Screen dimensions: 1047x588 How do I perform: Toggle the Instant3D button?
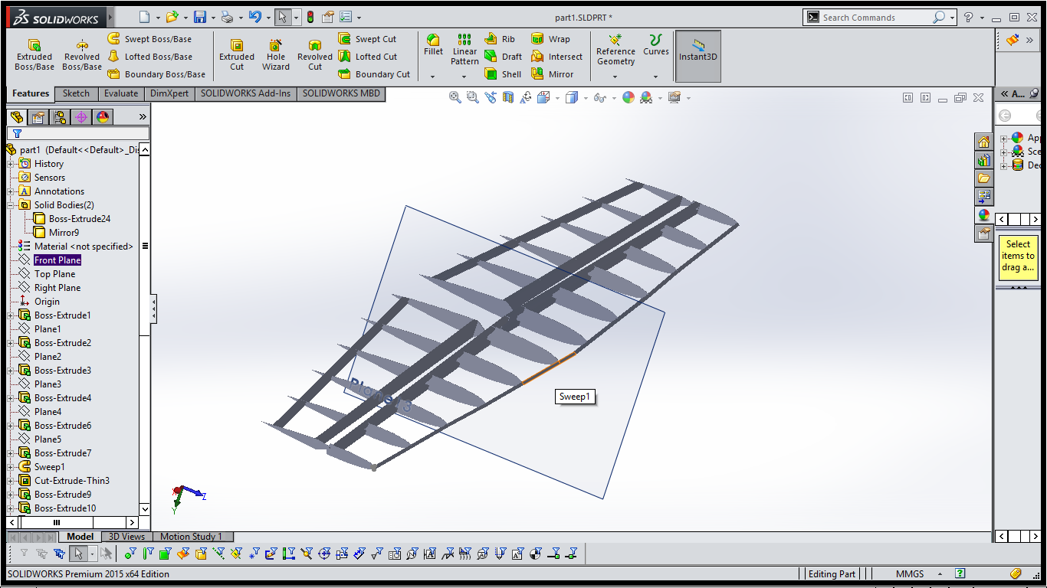pos(697,57)
